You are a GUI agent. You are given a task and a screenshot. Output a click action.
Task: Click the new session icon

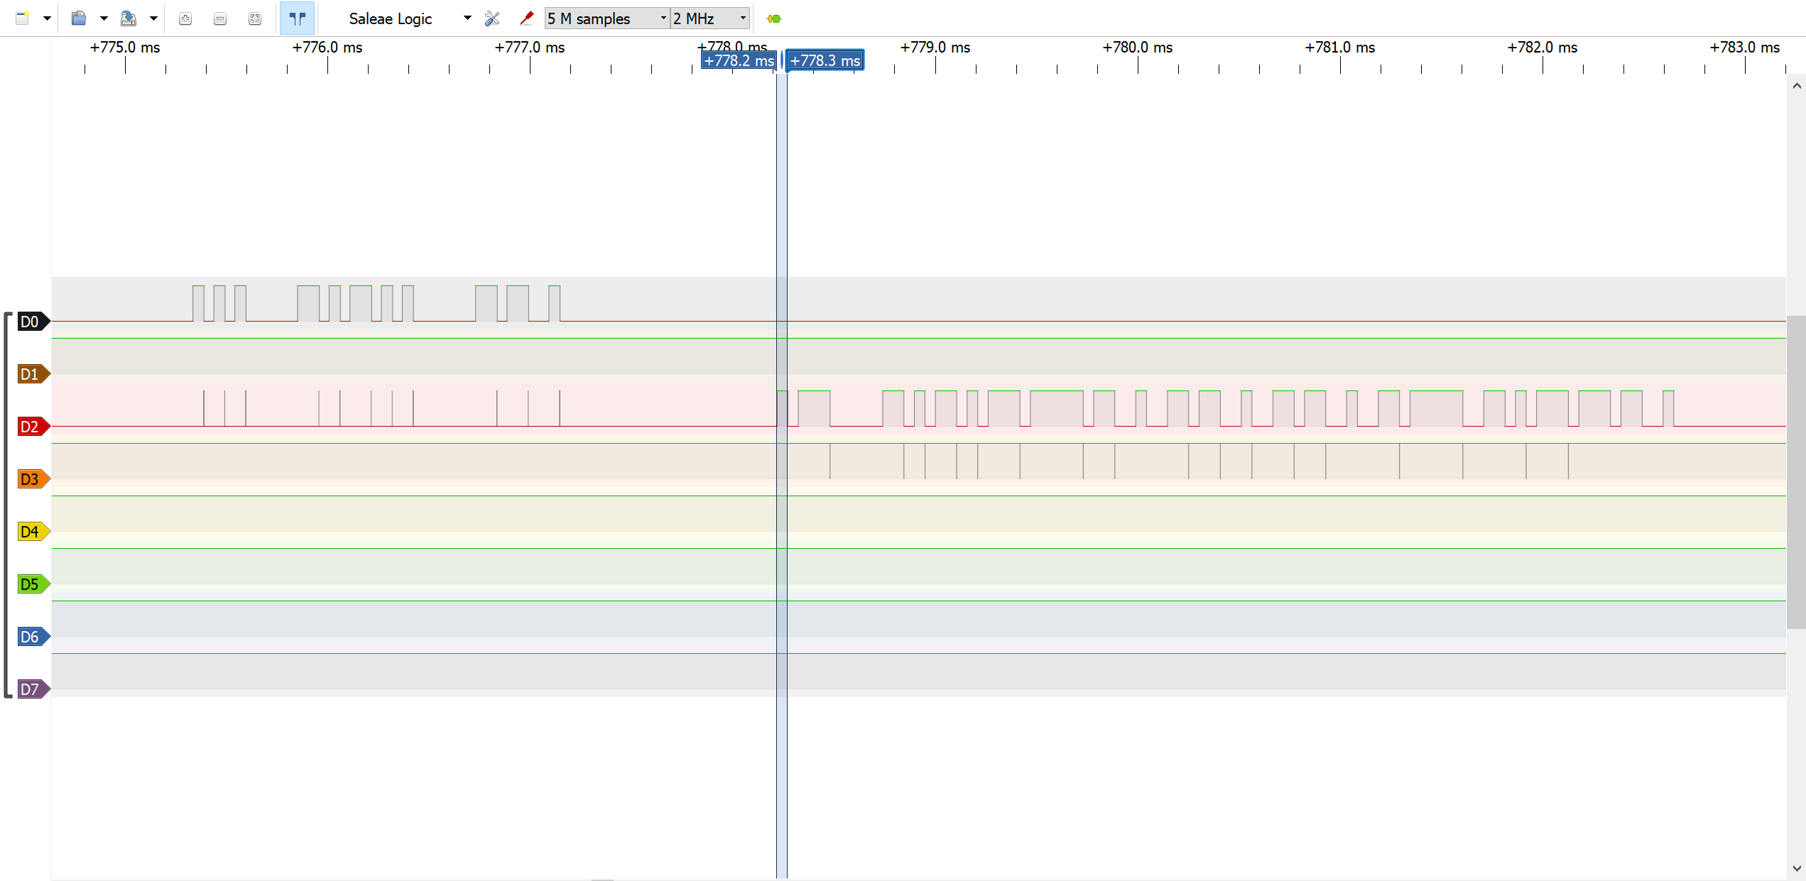22,18
